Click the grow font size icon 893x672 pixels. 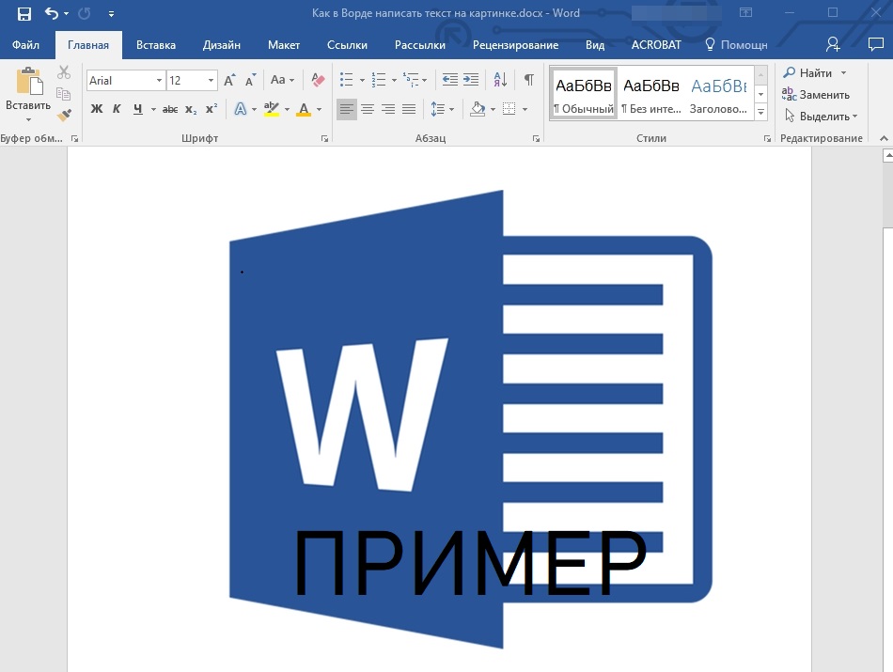[x=229, y=81]
